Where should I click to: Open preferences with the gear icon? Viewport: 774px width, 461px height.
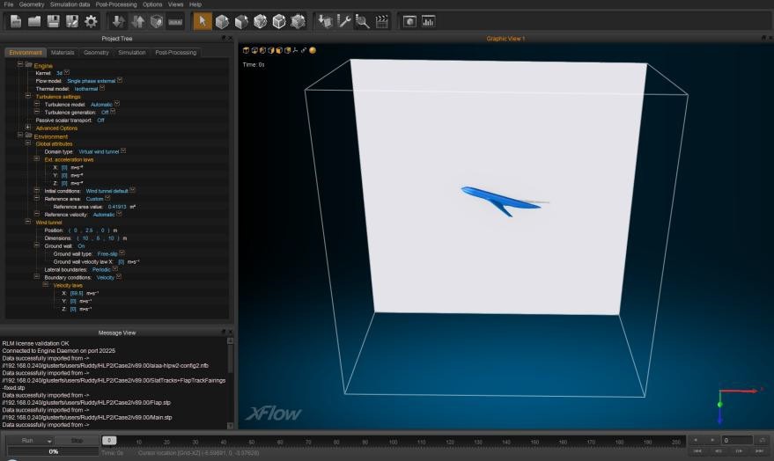point(90,21)
